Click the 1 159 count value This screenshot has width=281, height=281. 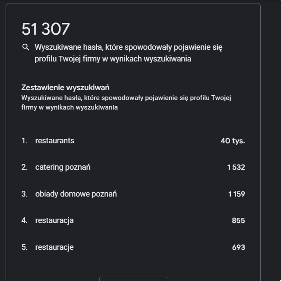tap(236, 194)
